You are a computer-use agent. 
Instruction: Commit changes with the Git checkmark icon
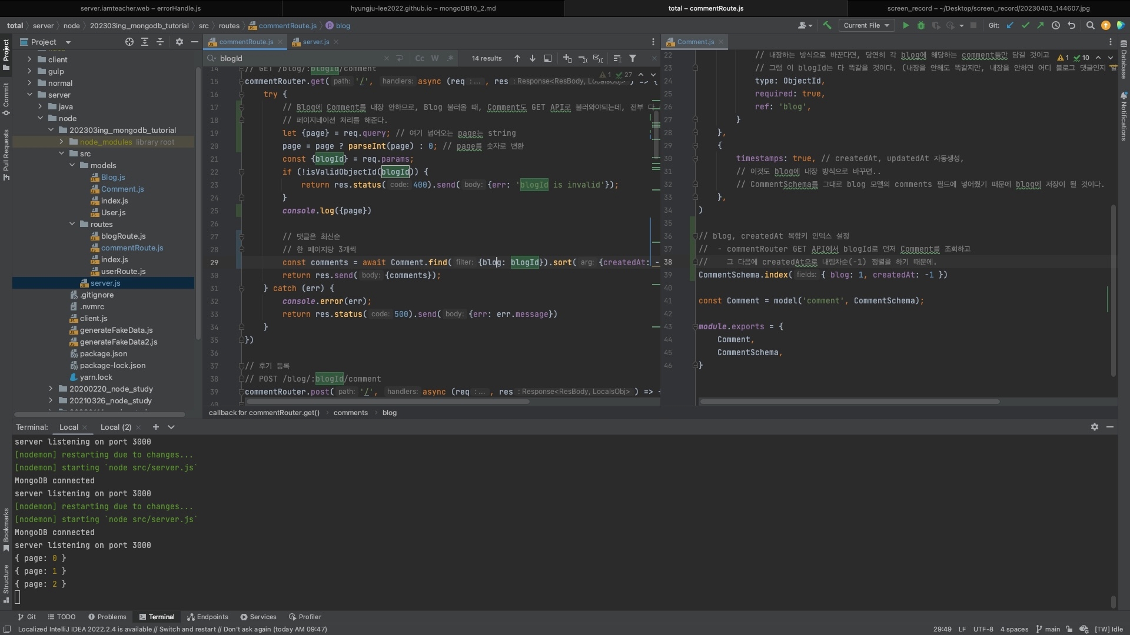coord(1025,25)
